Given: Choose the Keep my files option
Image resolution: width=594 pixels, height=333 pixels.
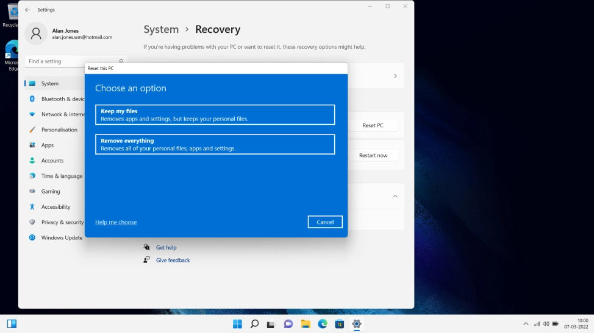Looking at the screenshot, I should coord(215,114).
